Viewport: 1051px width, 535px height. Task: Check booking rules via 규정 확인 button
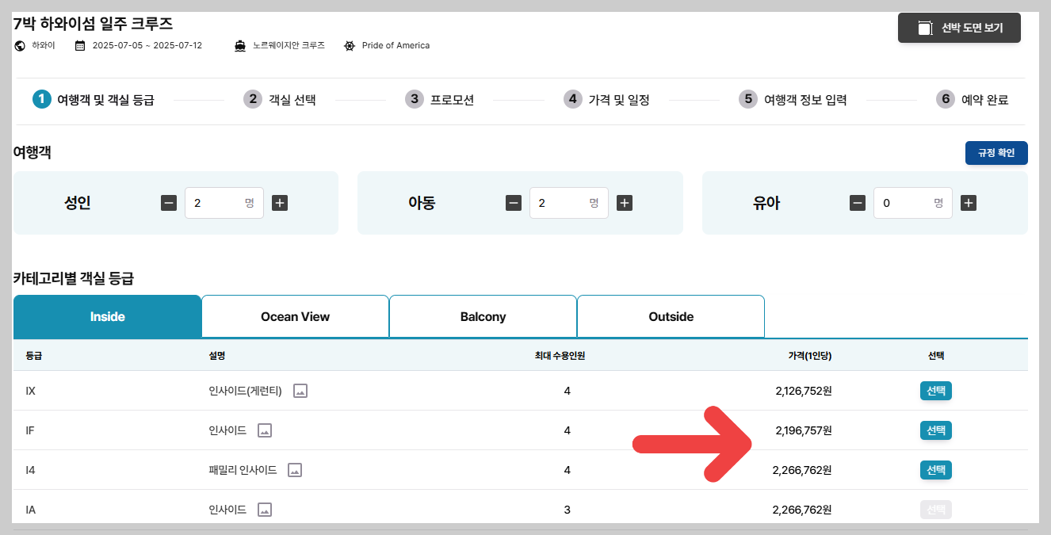[x=996, y=152]
